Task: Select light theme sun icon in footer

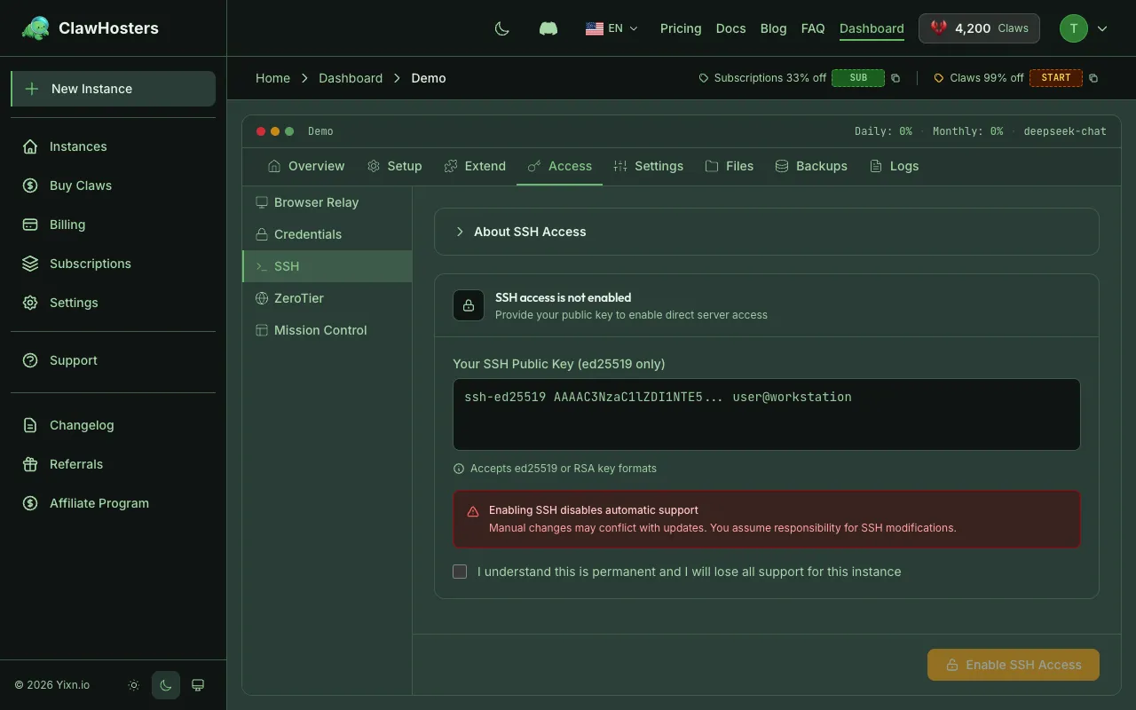Action: click(134, 685)
